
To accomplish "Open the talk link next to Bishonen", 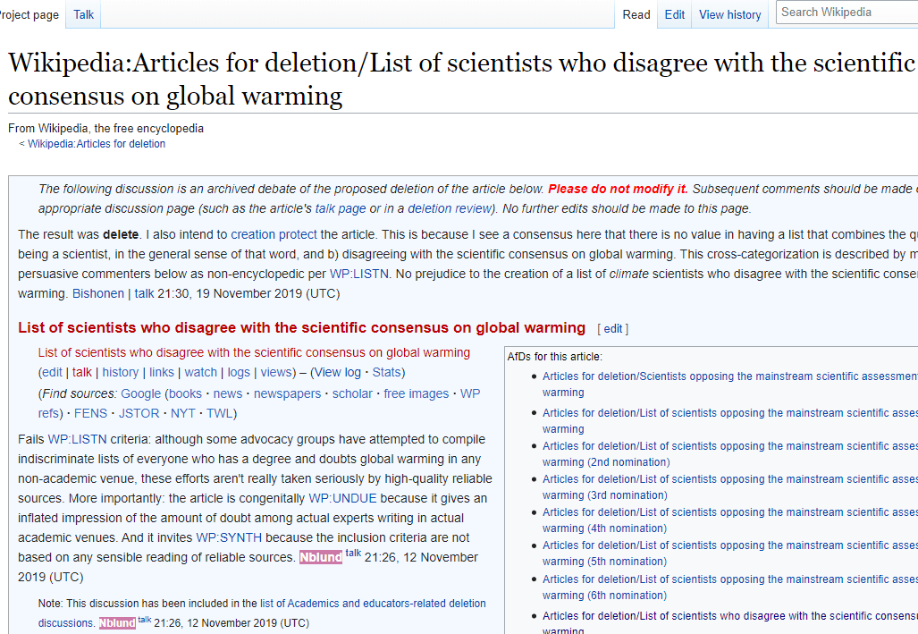I will [x=144, y=293].
